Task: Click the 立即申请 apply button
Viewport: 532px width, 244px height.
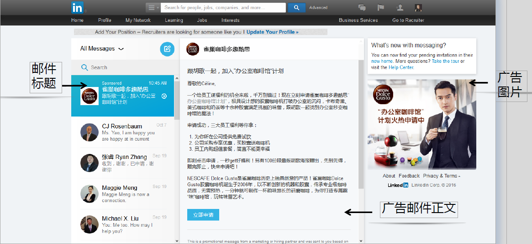Action: (203, 215)
